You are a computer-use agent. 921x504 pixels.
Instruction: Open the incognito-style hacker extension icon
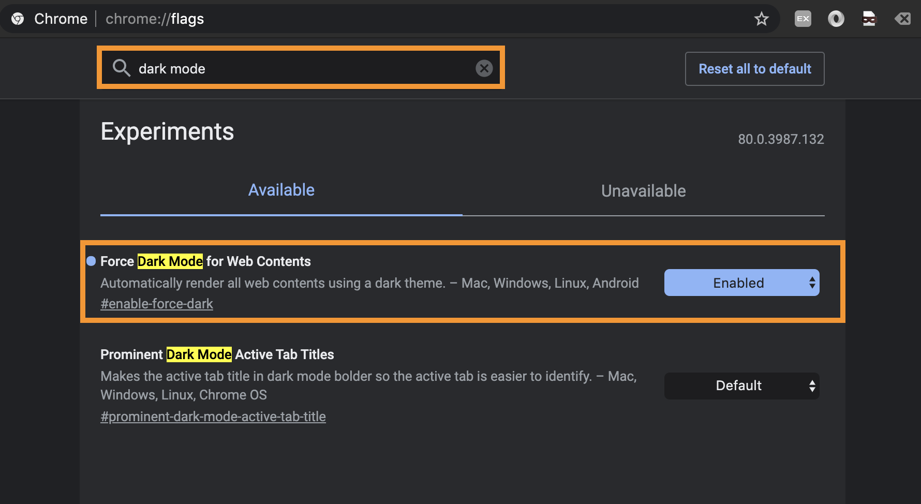(869, 19)
